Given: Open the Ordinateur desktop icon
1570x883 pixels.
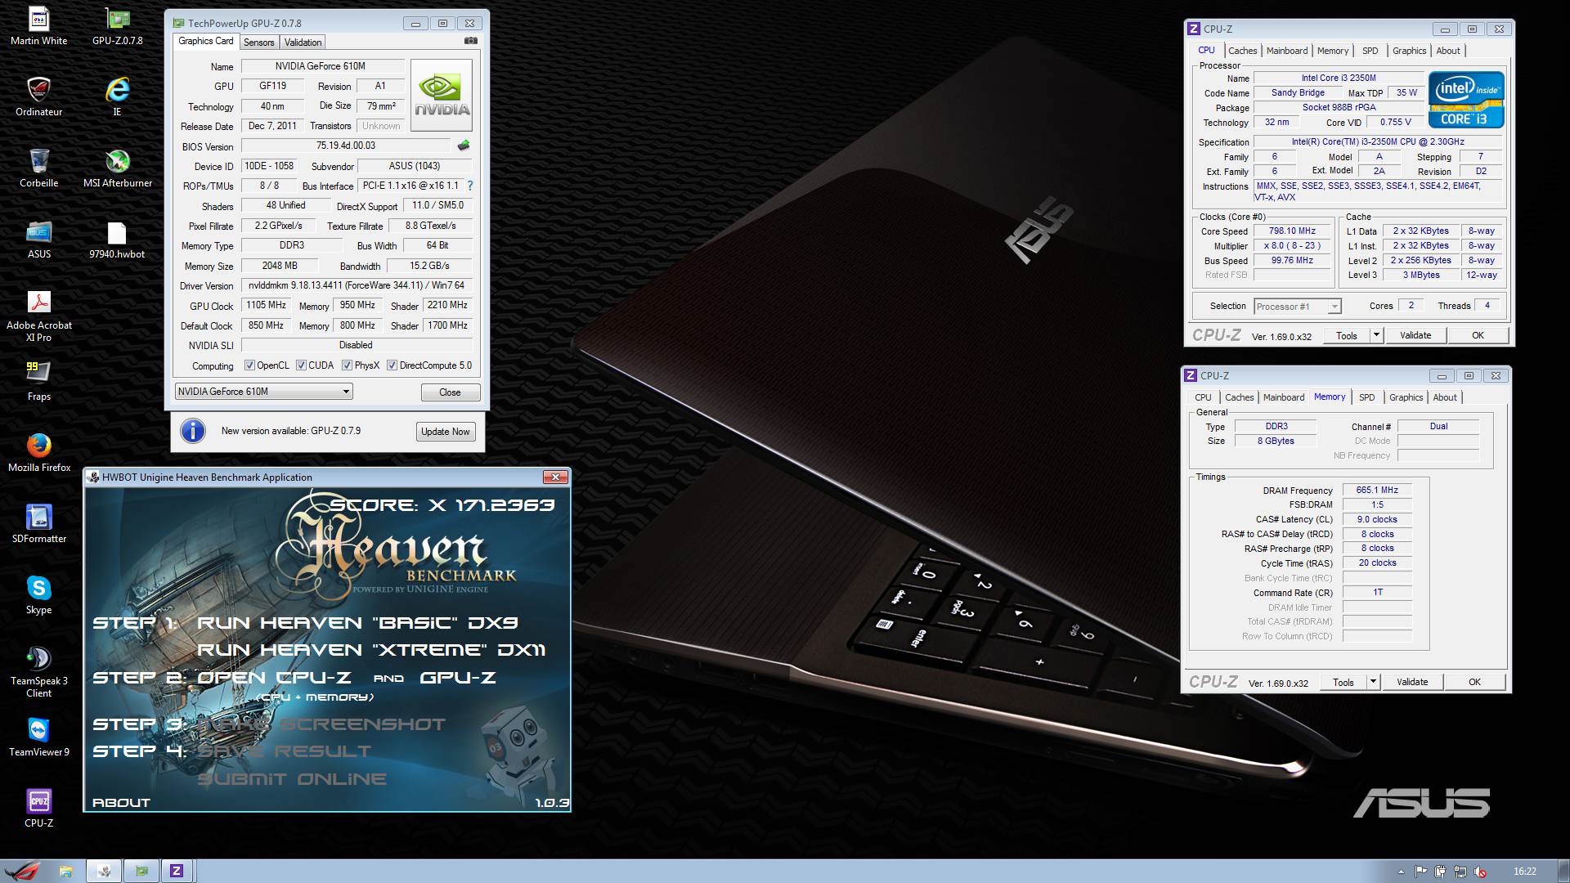Looking at the screenshot, I should click(x=38, y=96).
